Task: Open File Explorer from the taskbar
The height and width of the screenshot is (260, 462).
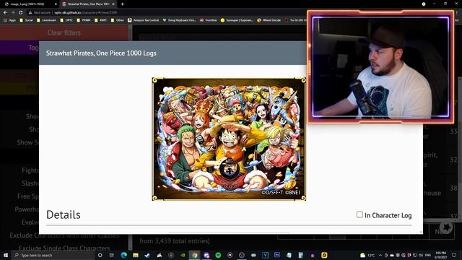Action: tap(136, 255)
